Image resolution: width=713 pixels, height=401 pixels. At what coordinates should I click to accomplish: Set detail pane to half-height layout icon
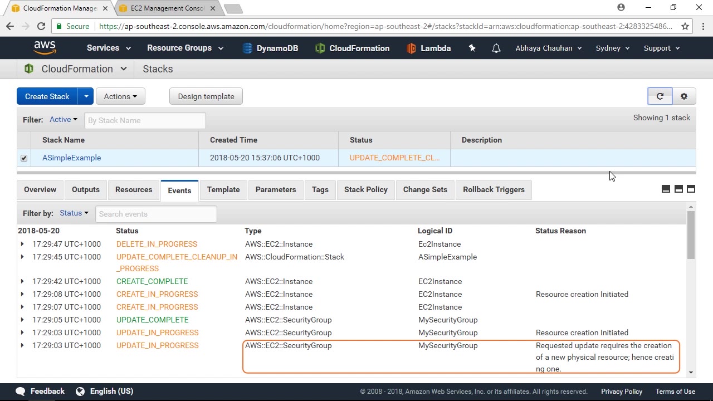point(678,189)
